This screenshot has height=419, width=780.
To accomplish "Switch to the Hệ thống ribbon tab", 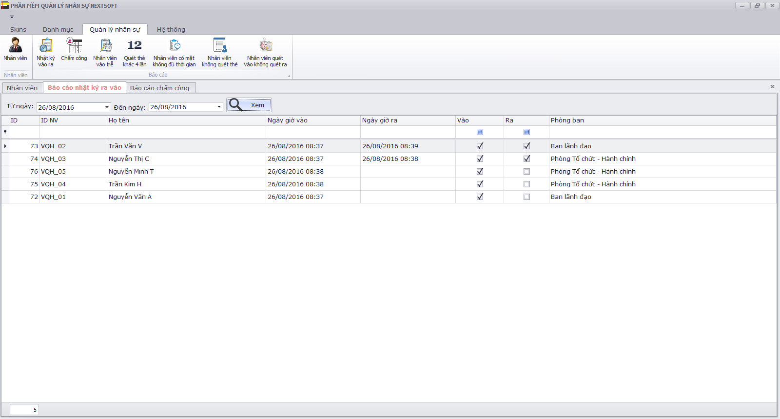I will [171, 29].
